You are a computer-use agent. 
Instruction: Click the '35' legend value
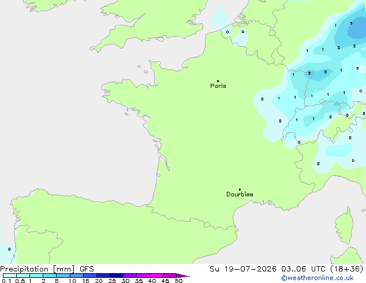(139, 281)
